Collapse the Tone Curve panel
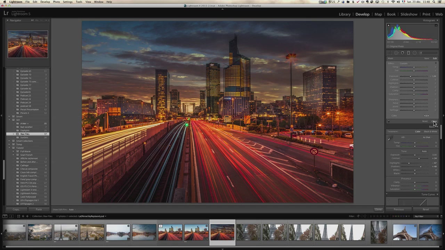This screenshot has height=250, width=445. (x=437, y=194)
